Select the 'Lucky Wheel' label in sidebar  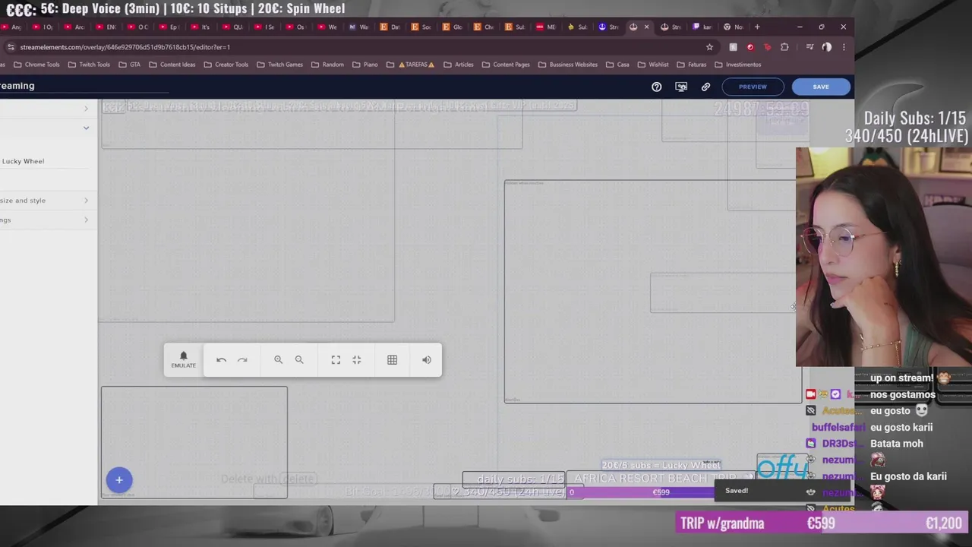pos(23,161)
